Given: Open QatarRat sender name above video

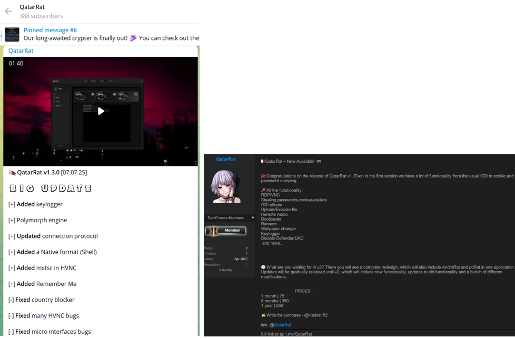Looking at the screenshot, I should tap(21, 51).
